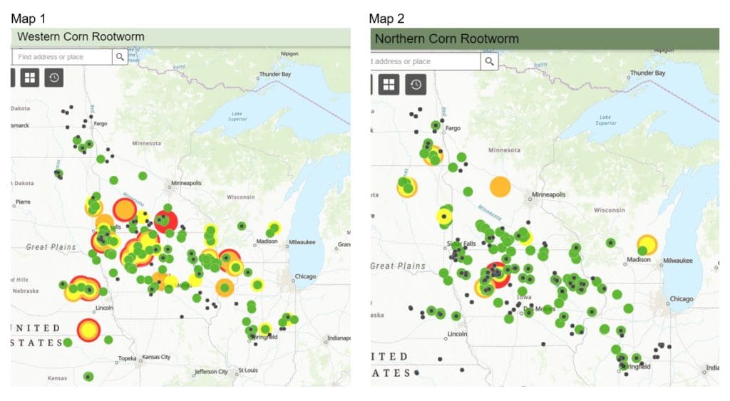Click the history clock icon in Map 2
This screenshot has width=730, height=401.
pyautogui.click(x=416, y=85)
